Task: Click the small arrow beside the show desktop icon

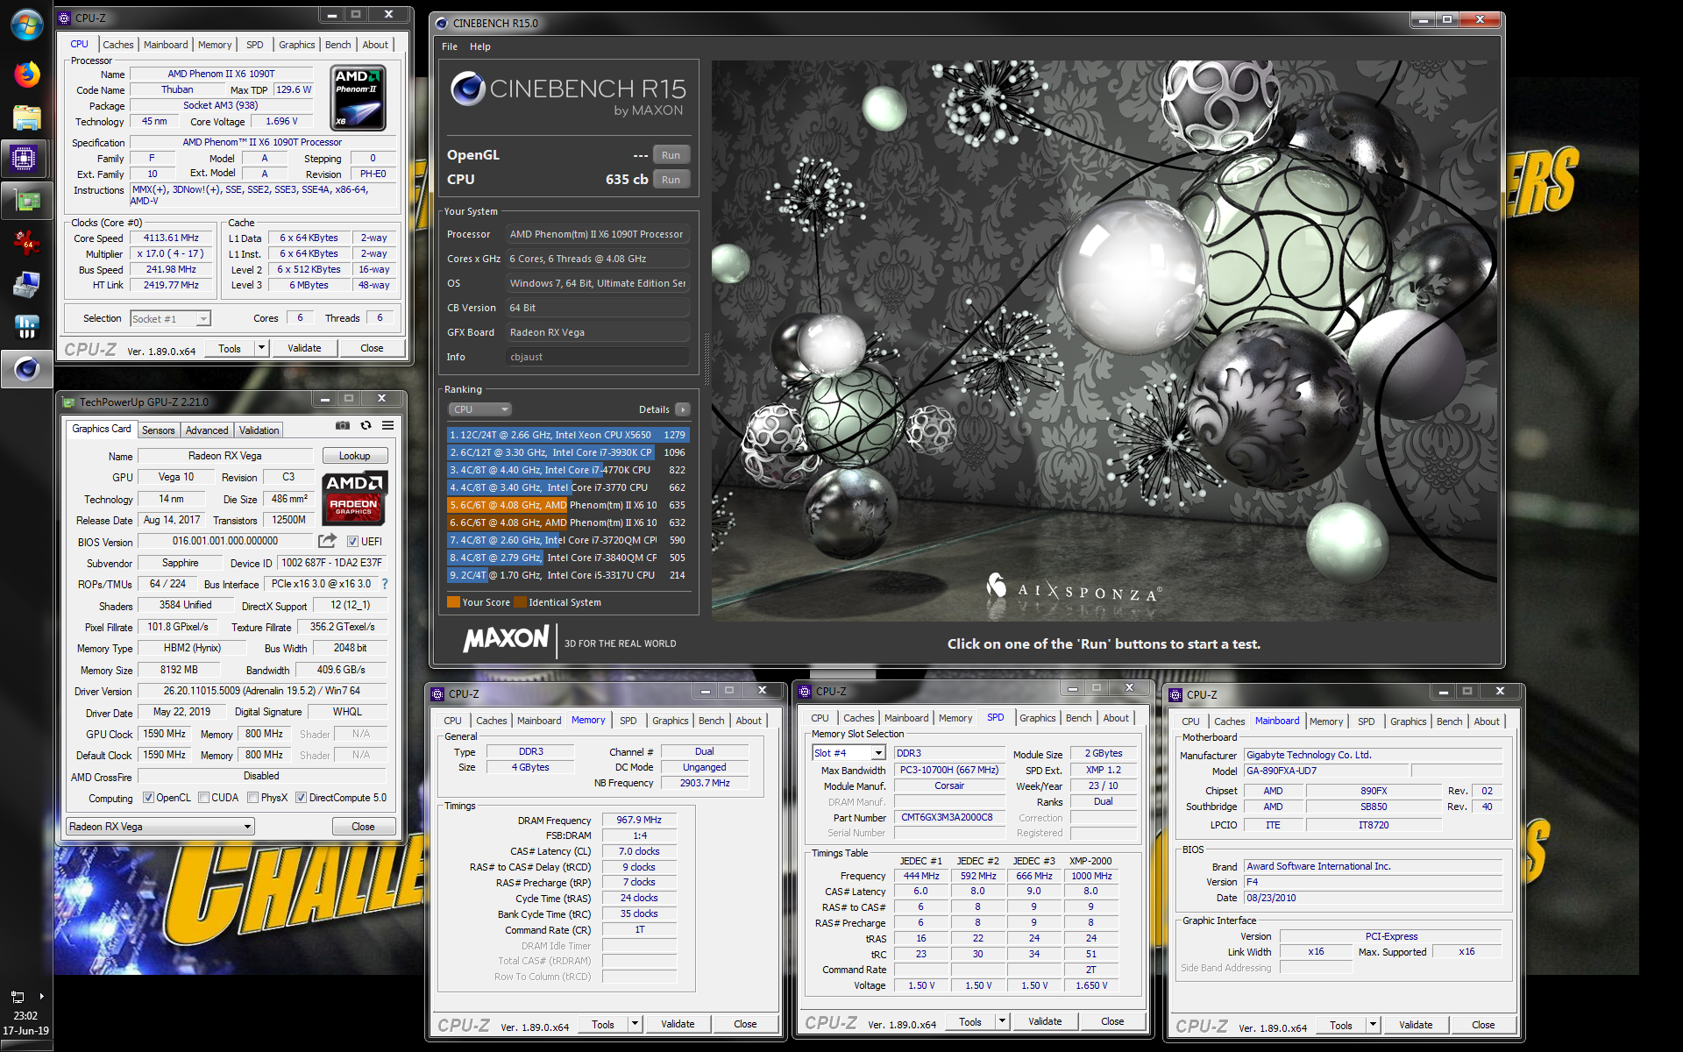Action: (41, 997)
